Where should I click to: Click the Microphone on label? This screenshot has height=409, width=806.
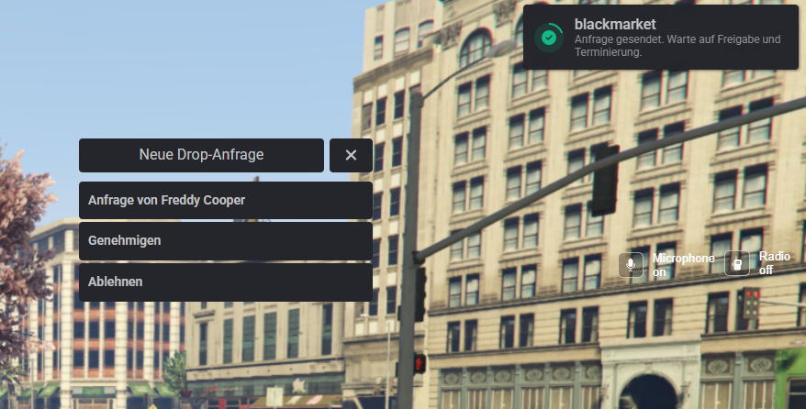[x=684, y=265]
